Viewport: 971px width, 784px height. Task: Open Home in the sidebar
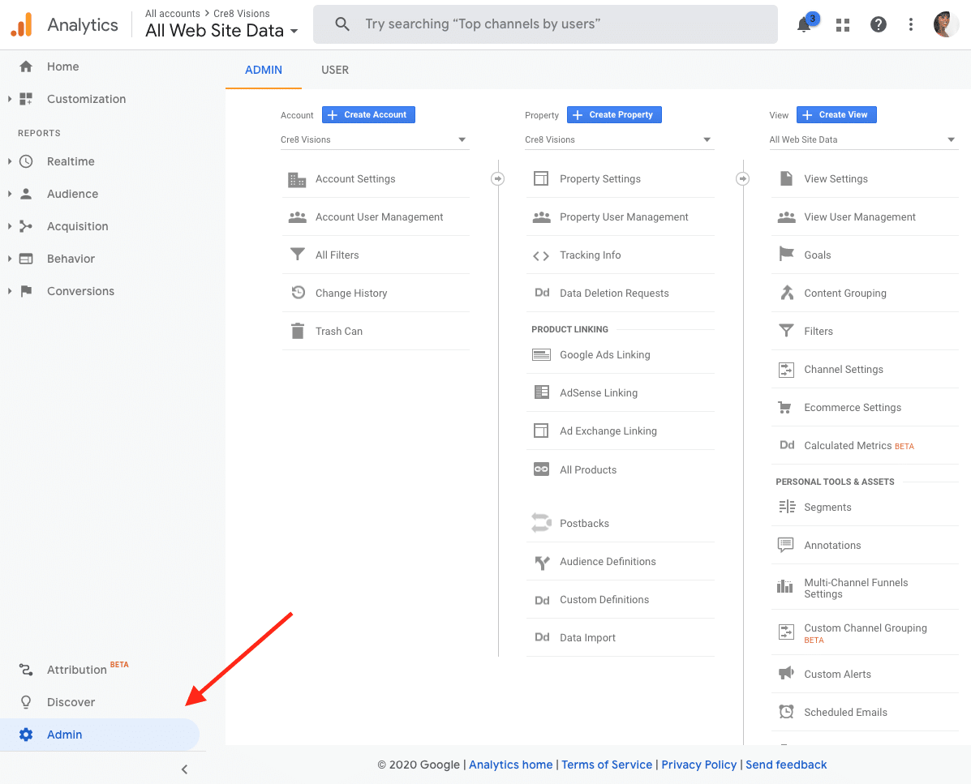pyautogui.click(x=62, y=66)
